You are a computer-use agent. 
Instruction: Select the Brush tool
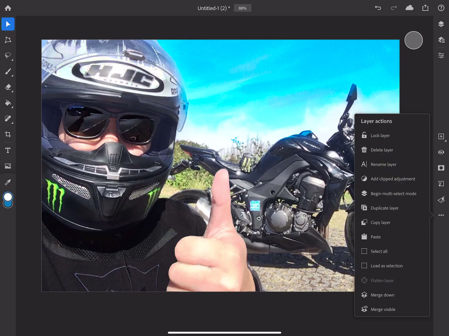pyautogui.click(x=8, y=72)
